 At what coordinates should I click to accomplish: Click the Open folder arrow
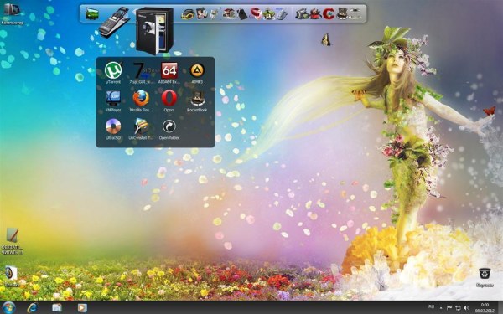(169, 126)
